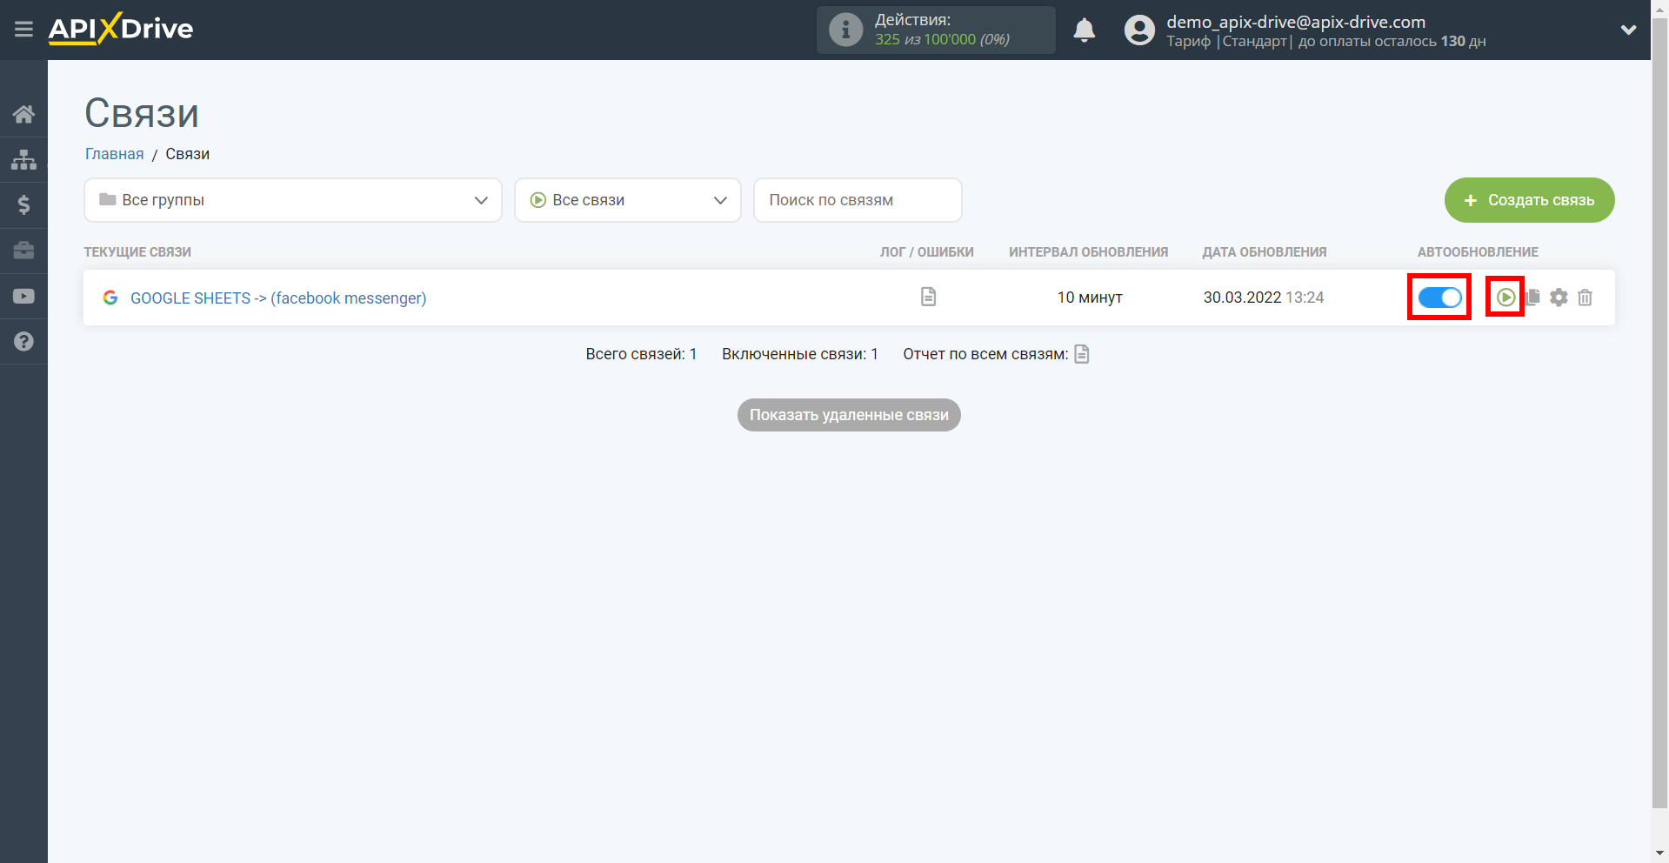Click the 'Создать связь' button
The height and width of the screenshot is (863, 1669).
1529,200
